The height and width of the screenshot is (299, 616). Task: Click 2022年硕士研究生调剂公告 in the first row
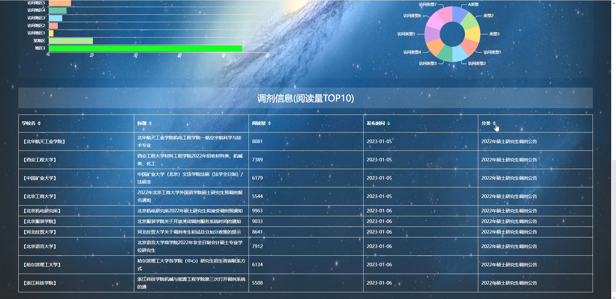pos(509,141)
